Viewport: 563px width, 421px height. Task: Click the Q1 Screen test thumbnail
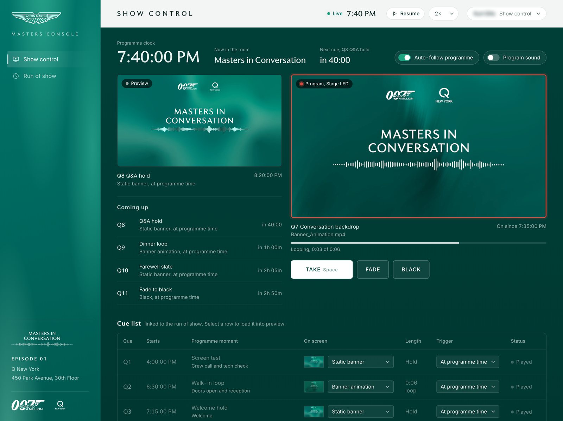click(314, 362)
